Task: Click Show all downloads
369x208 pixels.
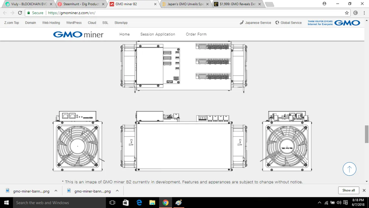Action: click(x=349, y=190)
